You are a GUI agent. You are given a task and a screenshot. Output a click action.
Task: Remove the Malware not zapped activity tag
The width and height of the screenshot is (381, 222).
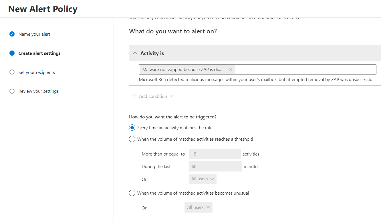[x=230, y=70]
